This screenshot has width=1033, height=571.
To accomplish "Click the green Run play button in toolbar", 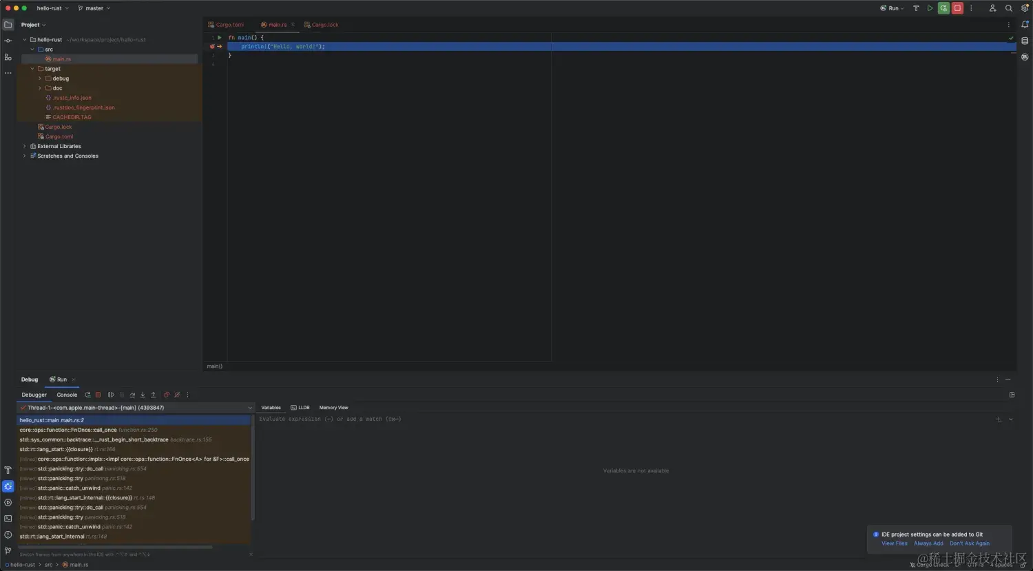I will click(x=930, y=8).
